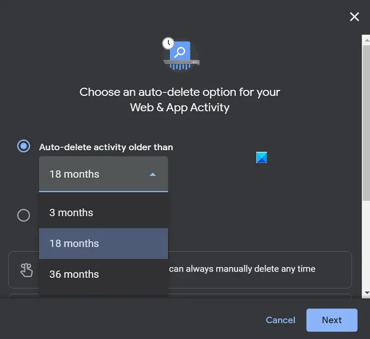Screen dimensions: 370x339
Task: Choose 3 months from the list
Action: [x=104, y=212]
